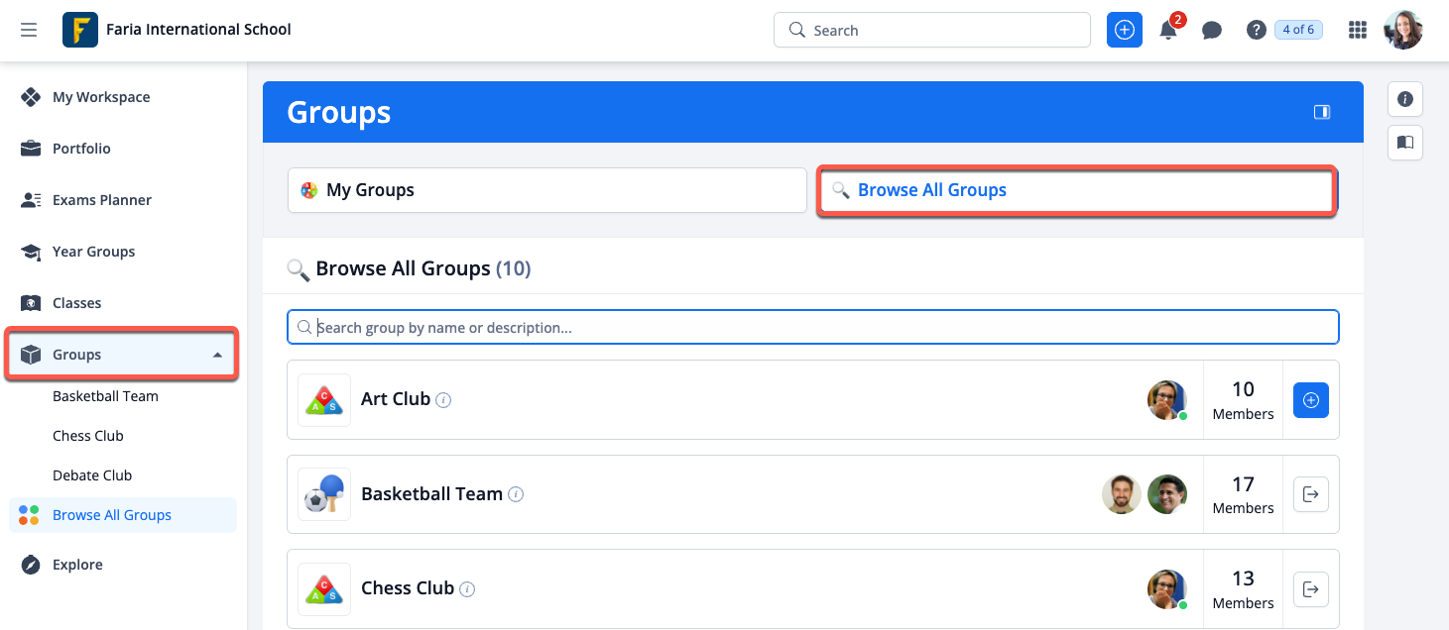Leave the Basketball Team group

1310,494
